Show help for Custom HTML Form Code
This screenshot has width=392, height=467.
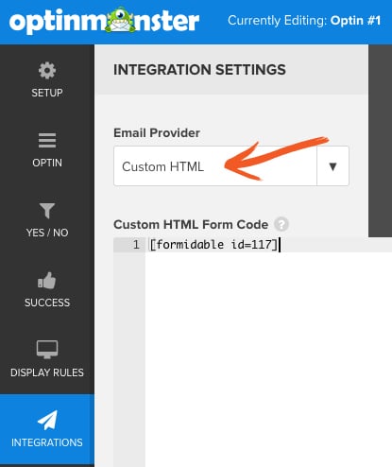point(281,224)
